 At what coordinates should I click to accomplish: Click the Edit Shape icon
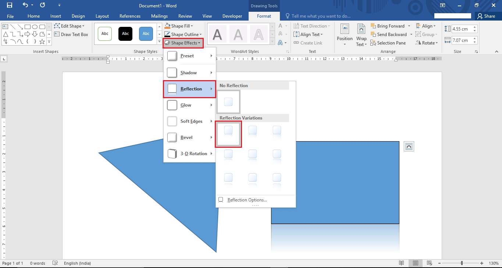[57, 26]
